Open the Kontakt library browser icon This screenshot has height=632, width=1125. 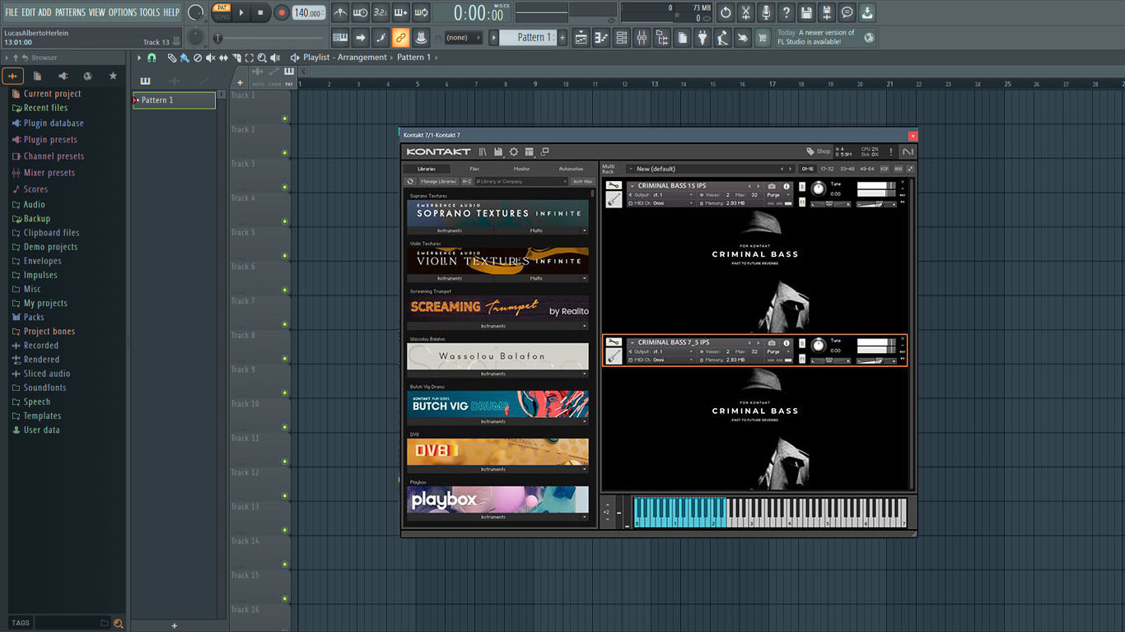(483, 151)
